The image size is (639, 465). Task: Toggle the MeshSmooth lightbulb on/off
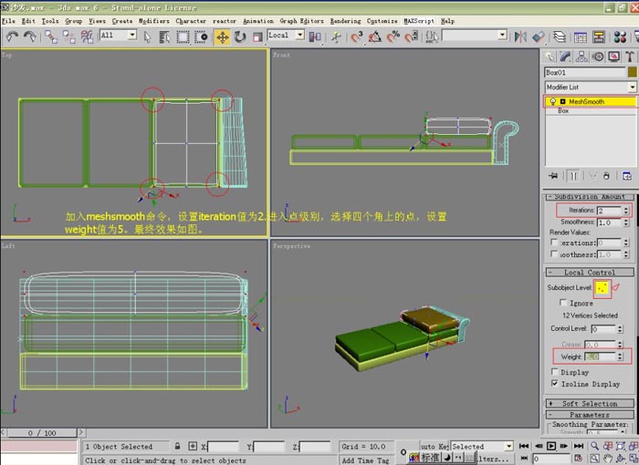point(553,101)
